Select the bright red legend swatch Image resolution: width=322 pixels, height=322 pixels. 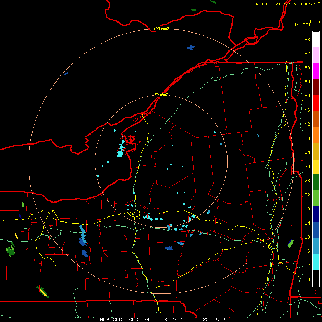[x=316, y=103]
